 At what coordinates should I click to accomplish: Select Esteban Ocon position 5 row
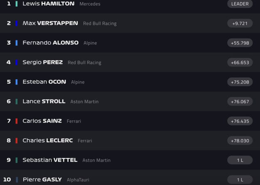point(123,82)
